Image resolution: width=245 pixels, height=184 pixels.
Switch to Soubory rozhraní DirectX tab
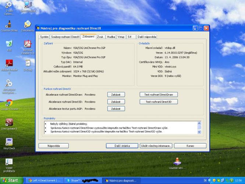pos(65,37)
